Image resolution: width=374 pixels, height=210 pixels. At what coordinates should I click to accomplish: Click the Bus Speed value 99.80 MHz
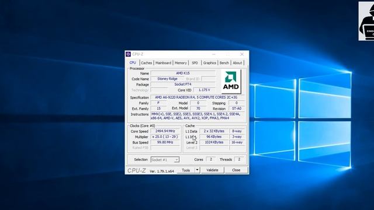tap(165, 142)
